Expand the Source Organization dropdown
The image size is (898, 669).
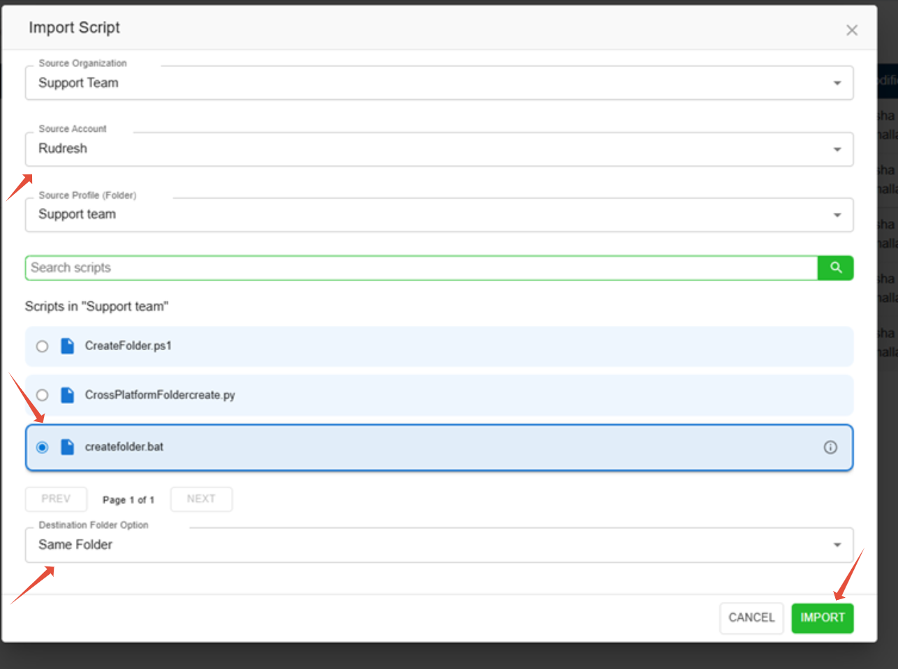837,83
